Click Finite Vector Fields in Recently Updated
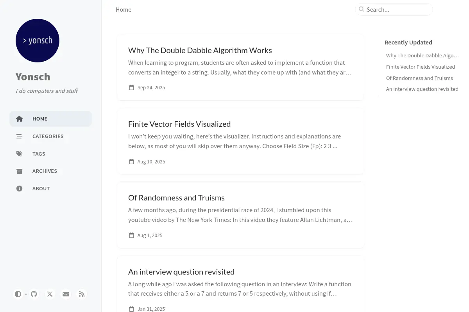This screenshot has height=312, width=469. coord(421,67)
